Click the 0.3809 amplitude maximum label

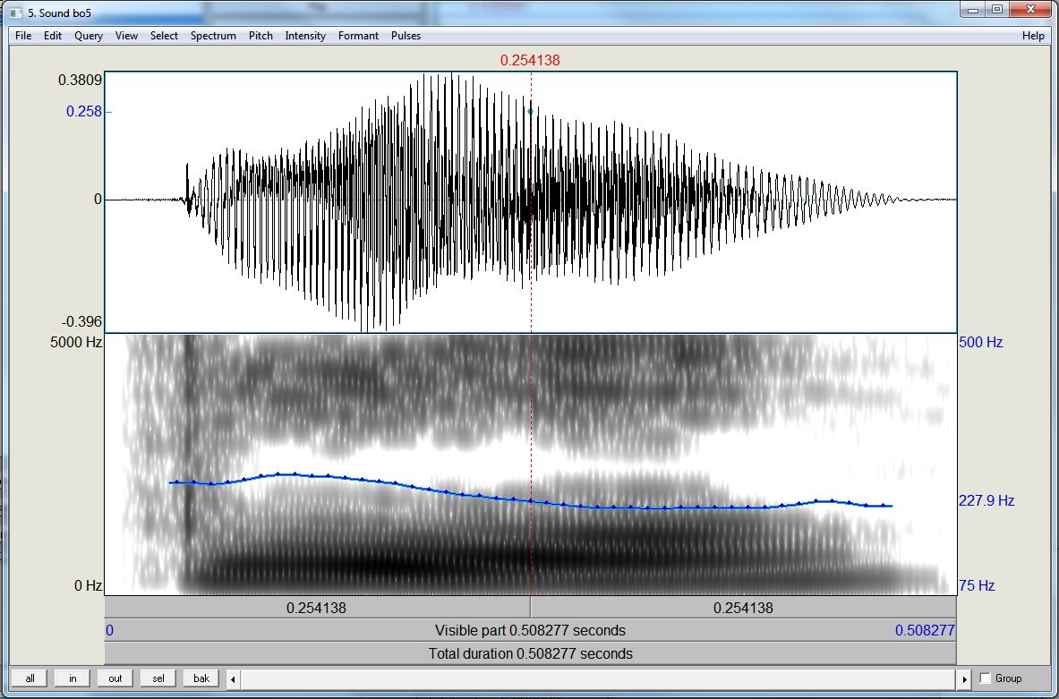coord(80,81)
